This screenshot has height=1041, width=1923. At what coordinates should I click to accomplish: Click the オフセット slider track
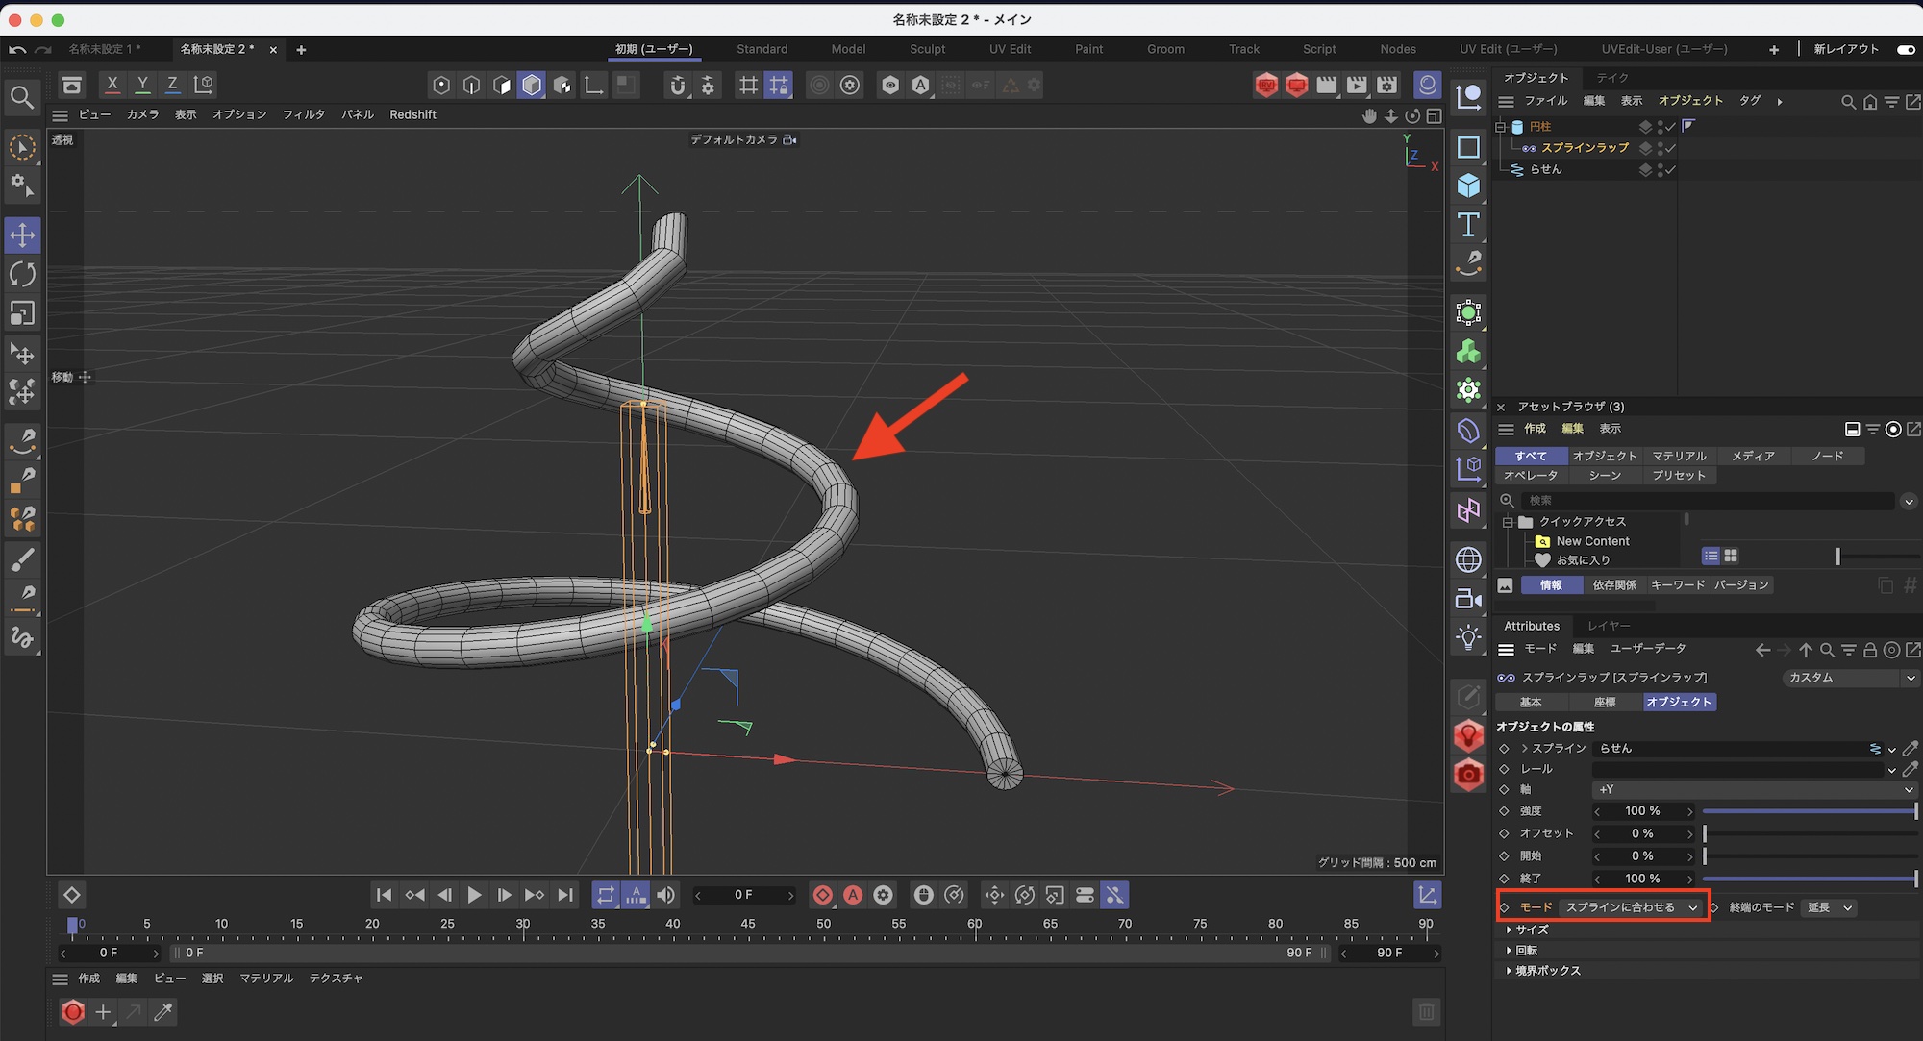[1810, 833]
